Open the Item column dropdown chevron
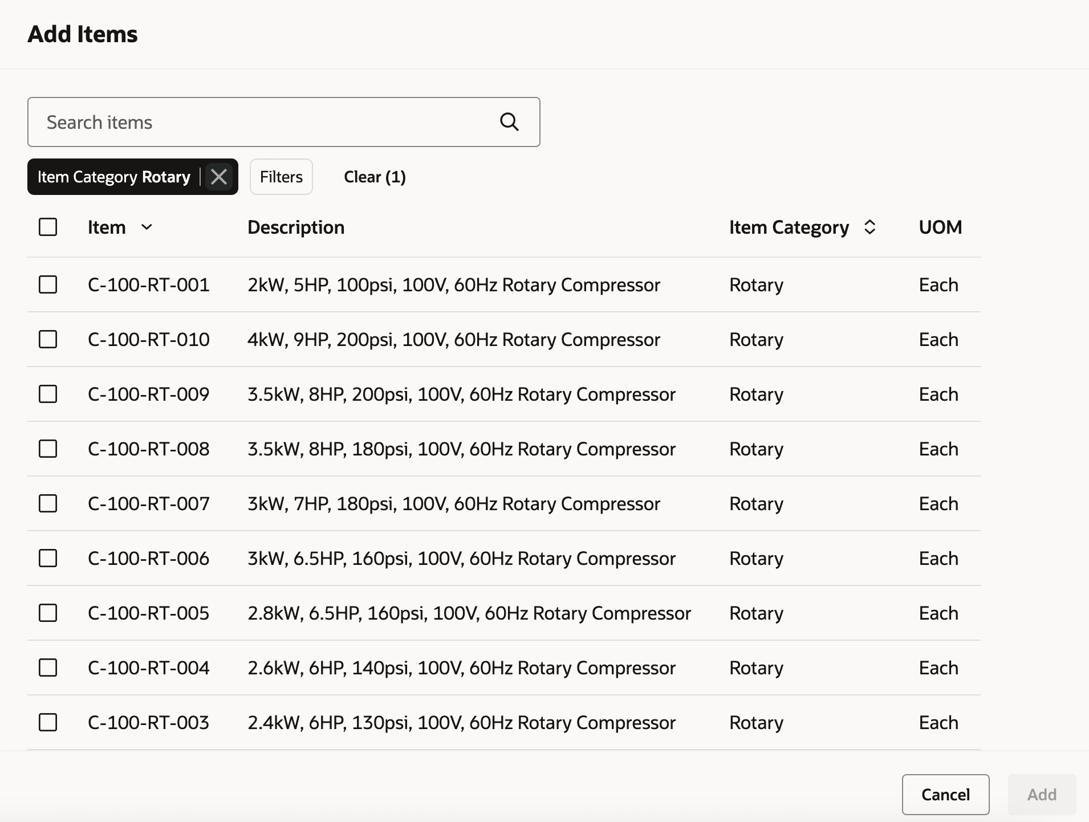The width and height of the screenshot is (1089, 822). tap(147, 227)
